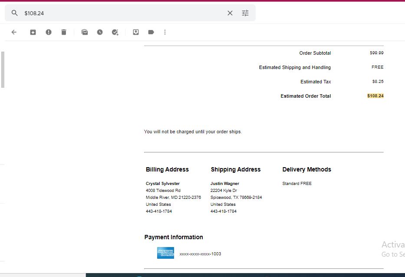Viewport: 405px width, 277px height.
Task: Open the labels icon
Action: pos(151,32)
